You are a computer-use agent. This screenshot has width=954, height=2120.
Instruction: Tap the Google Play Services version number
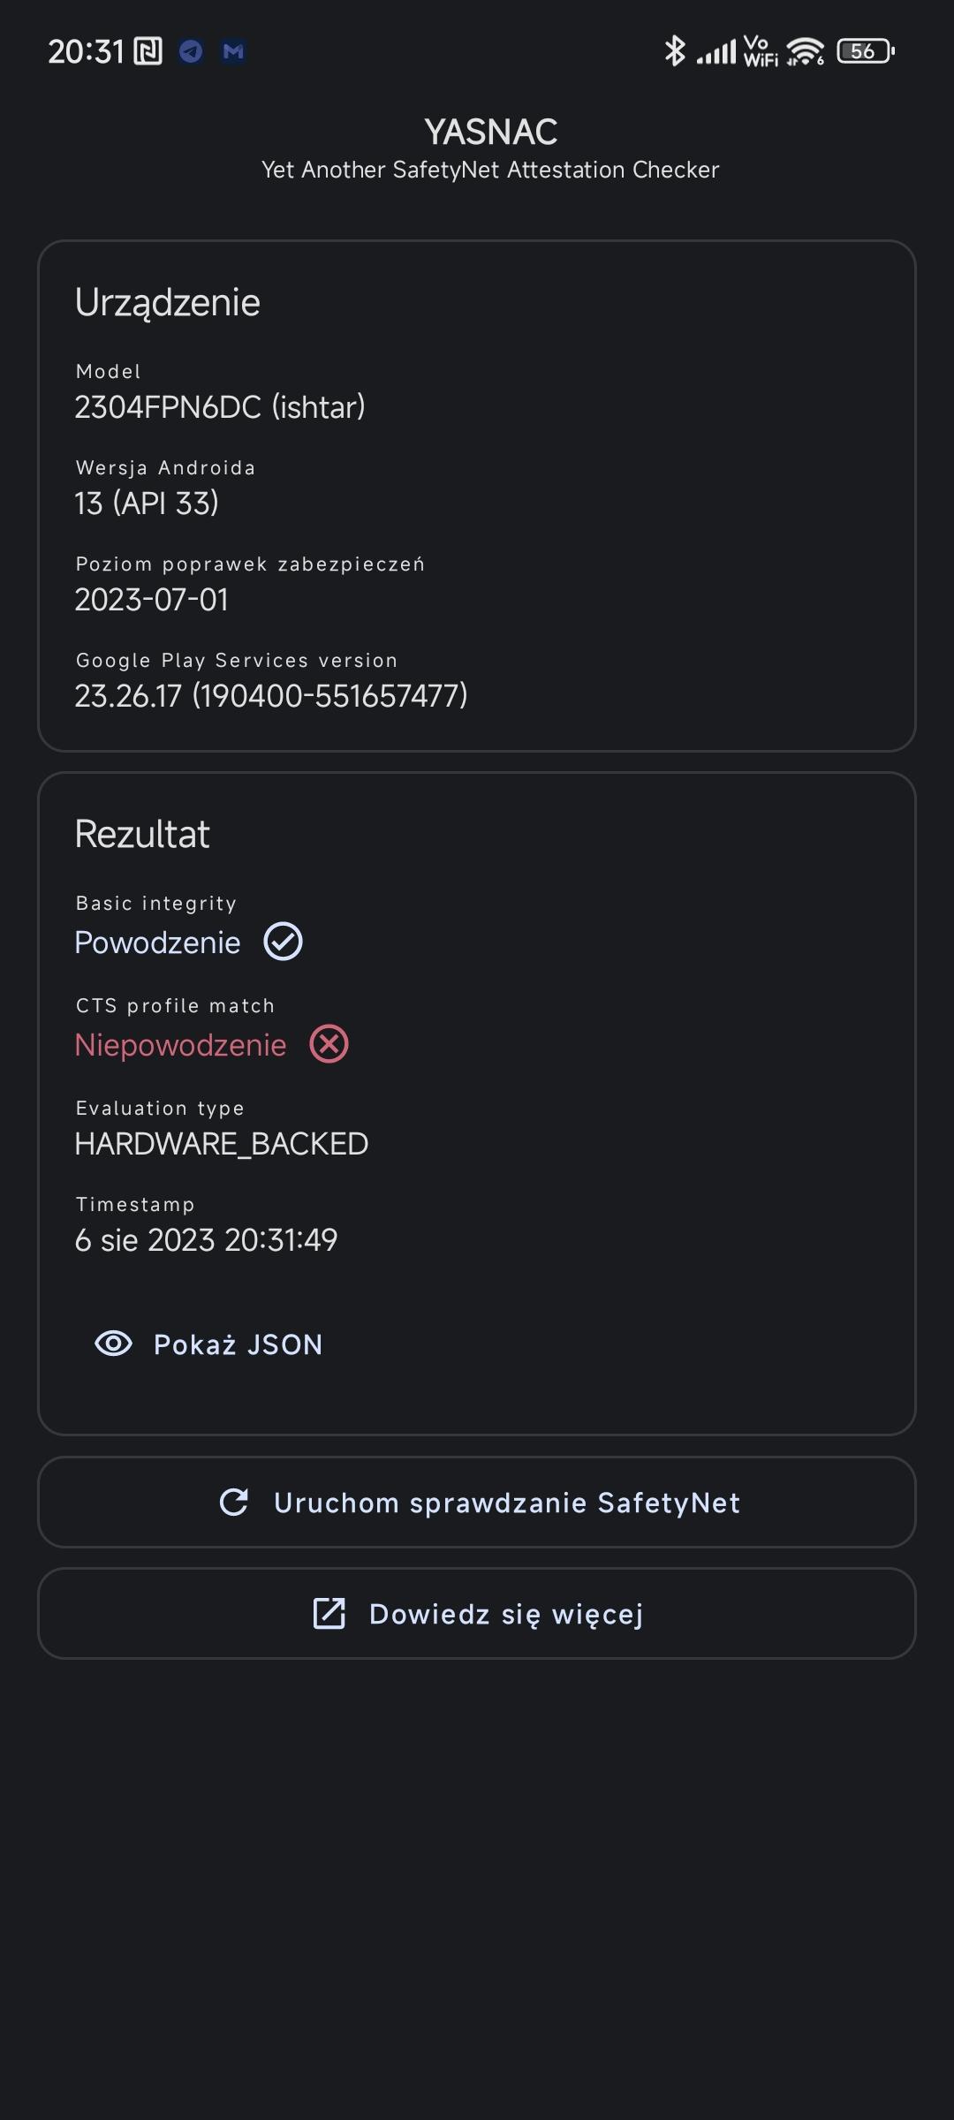(x=271, y=696)
